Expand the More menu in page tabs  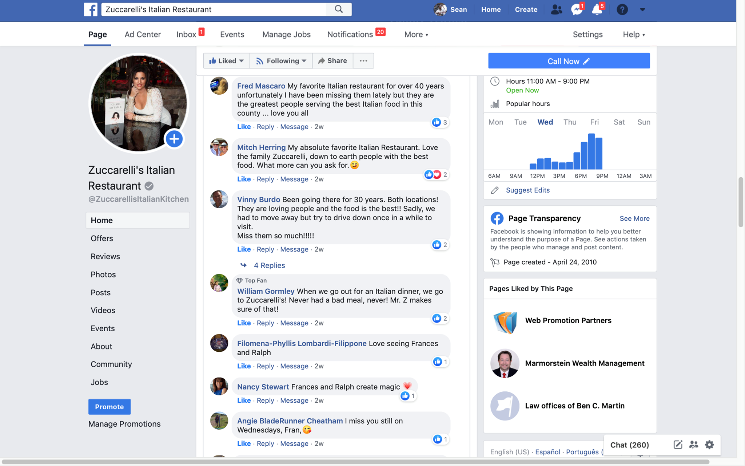click(416, 35)
